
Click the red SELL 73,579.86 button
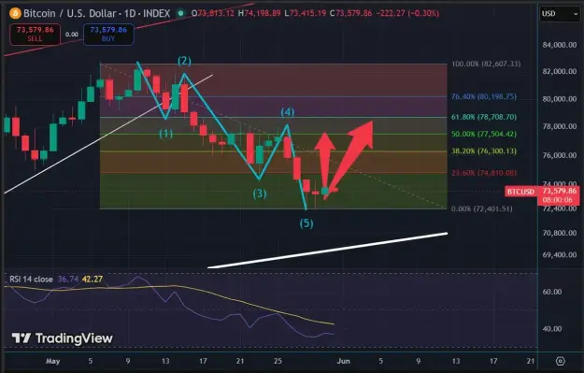tap(35, 35)
